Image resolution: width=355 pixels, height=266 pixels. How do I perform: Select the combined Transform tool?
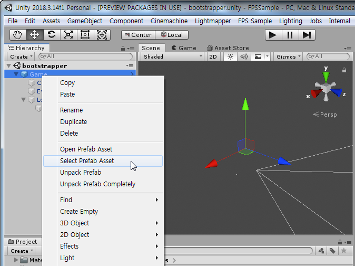[x=102, y=35]
